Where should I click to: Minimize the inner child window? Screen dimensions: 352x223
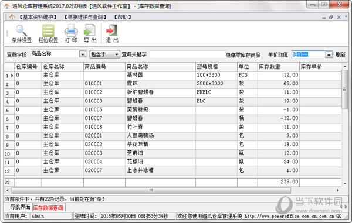click(x=324, y=17)
